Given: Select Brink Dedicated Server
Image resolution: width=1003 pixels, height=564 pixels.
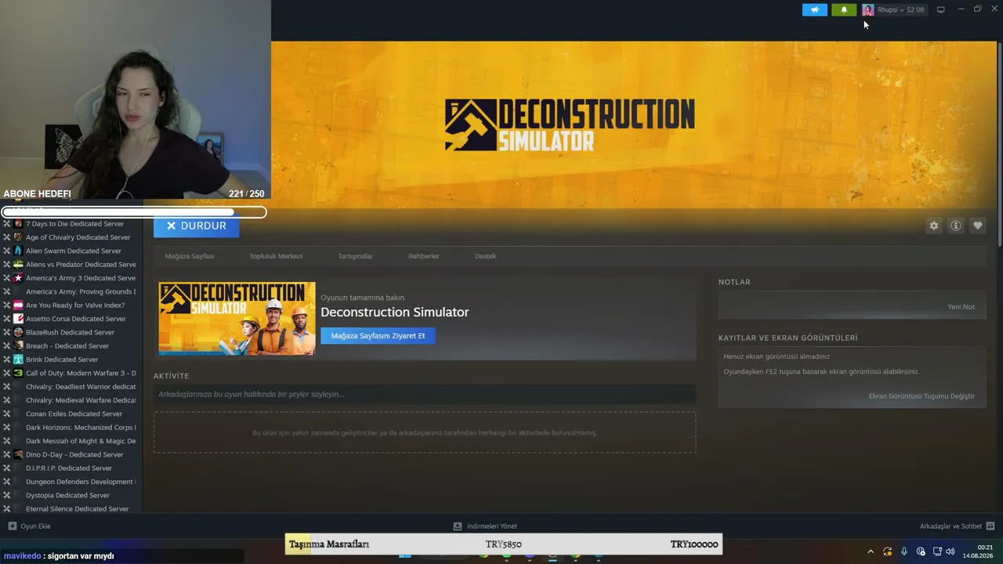Looking at the screenshot, I should 62,360.
